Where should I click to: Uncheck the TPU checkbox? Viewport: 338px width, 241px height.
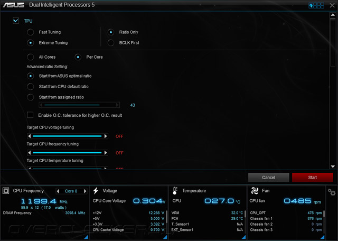16,21
